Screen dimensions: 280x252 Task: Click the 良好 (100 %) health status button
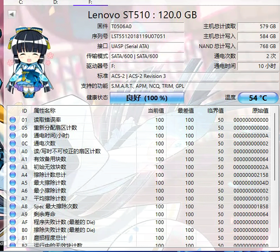point(147,98)
